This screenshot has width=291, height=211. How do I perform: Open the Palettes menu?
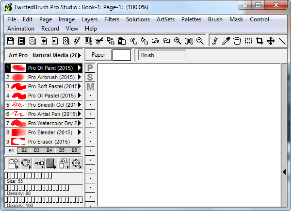click(191, 19)
